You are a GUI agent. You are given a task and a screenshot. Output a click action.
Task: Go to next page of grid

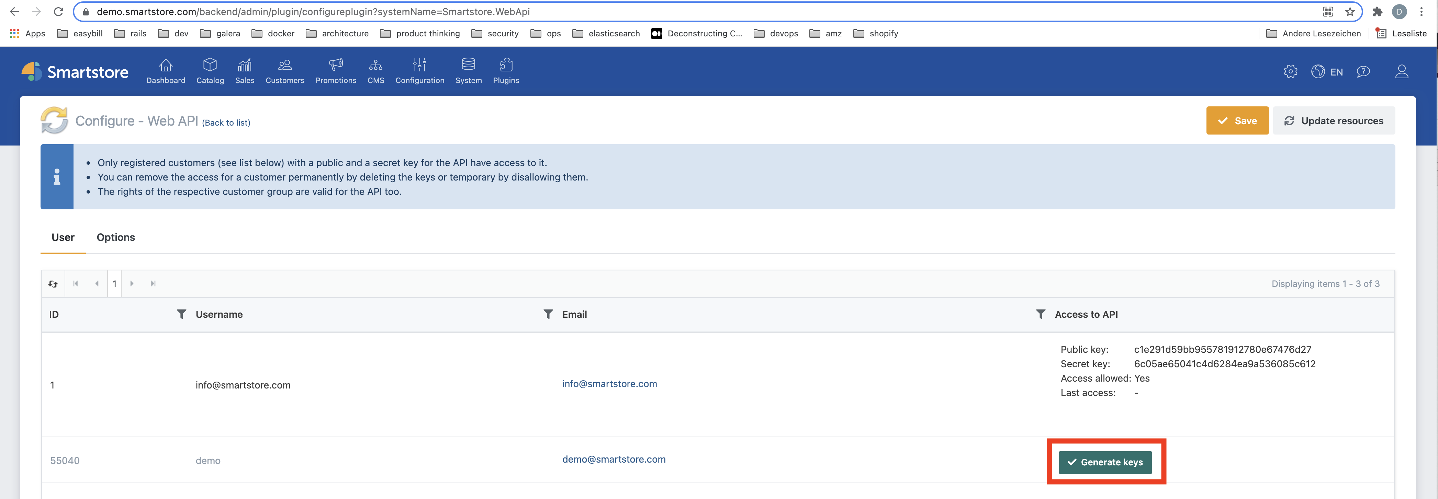(132, 284)
